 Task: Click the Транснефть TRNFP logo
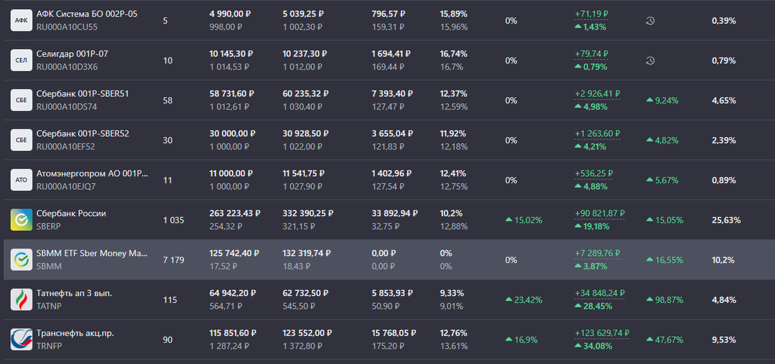[21, 340]
